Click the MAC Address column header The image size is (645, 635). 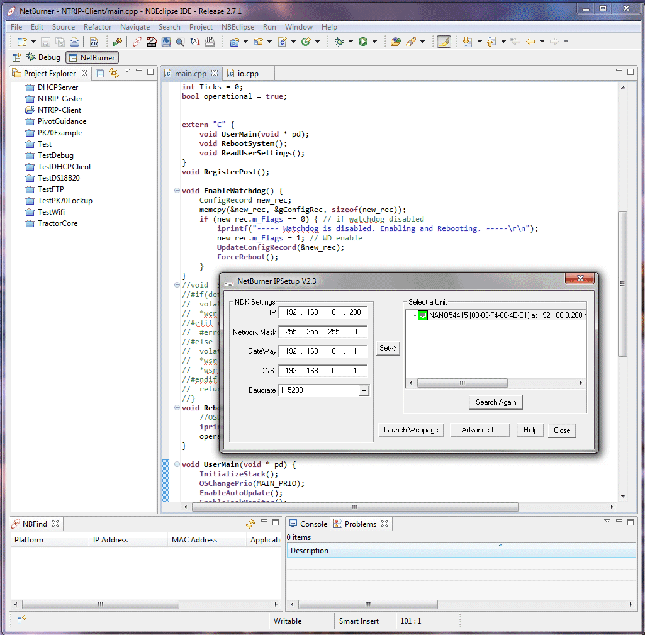194,540
